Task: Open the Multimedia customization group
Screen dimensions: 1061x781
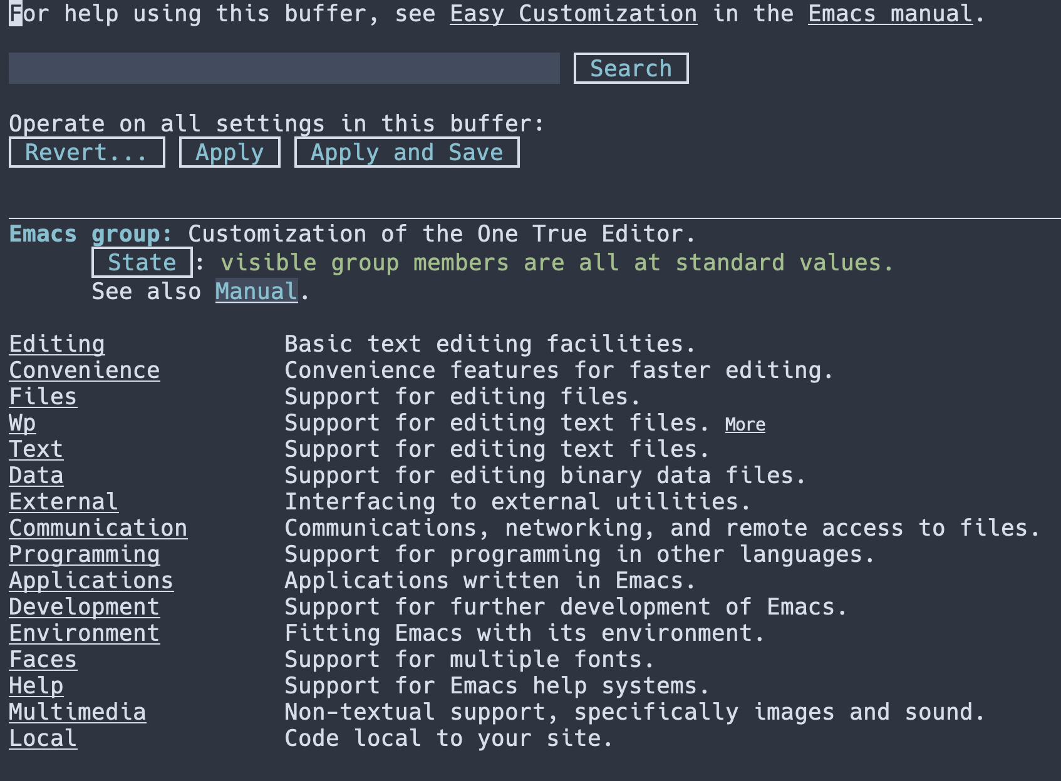Action: pos(77,712)
